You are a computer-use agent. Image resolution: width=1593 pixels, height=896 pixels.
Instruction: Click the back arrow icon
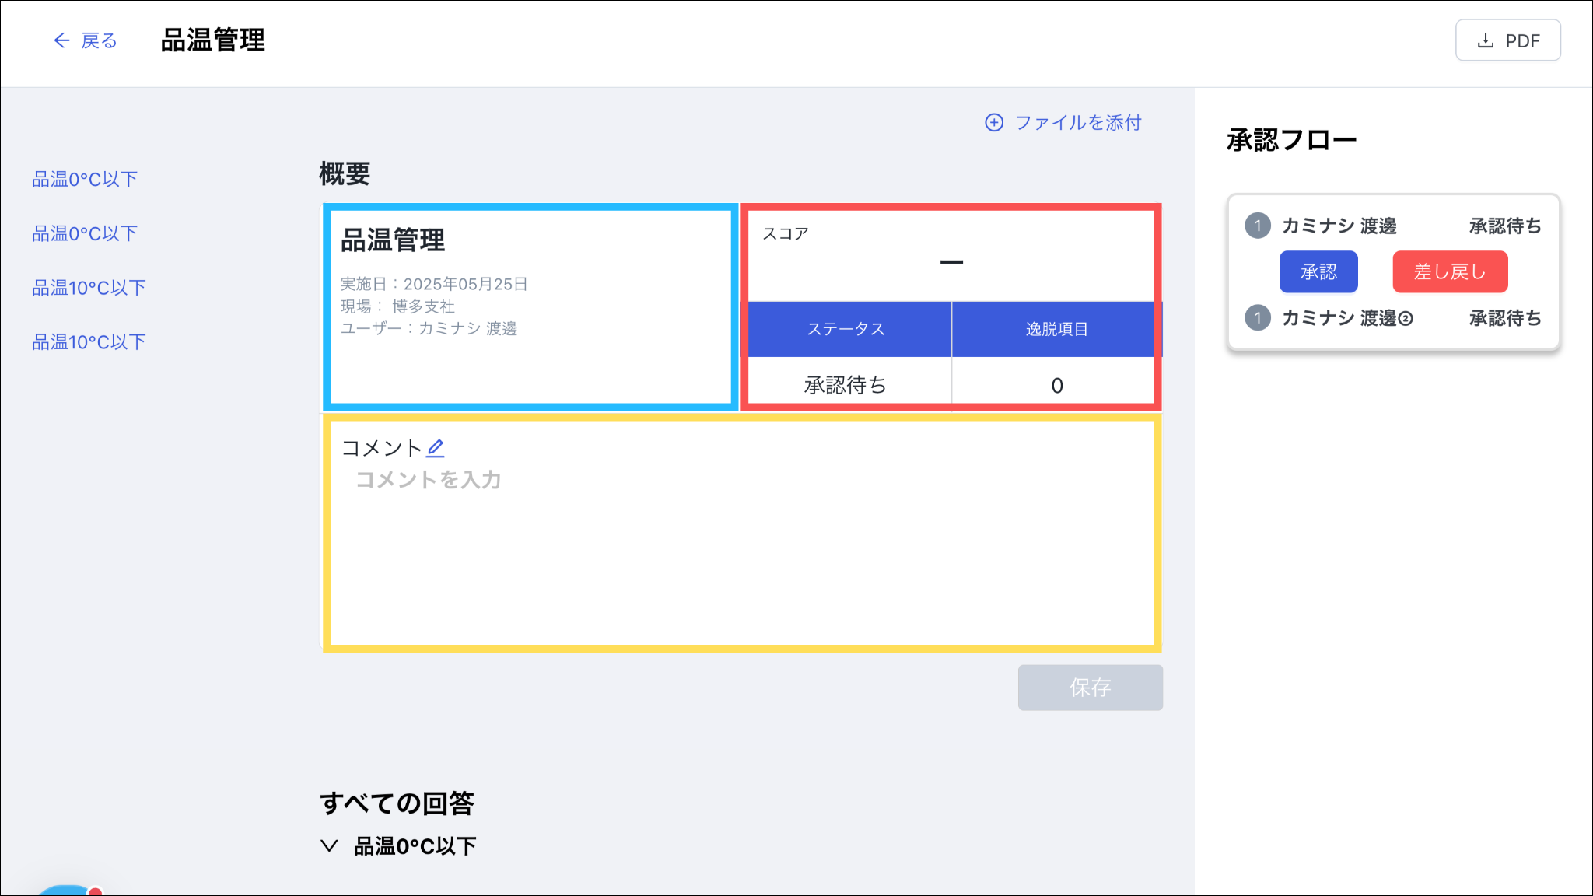(61, 40)
